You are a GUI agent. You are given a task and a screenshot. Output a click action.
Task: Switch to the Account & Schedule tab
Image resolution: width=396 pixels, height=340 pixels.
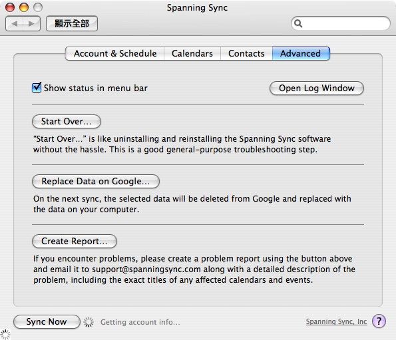[115, 53]
